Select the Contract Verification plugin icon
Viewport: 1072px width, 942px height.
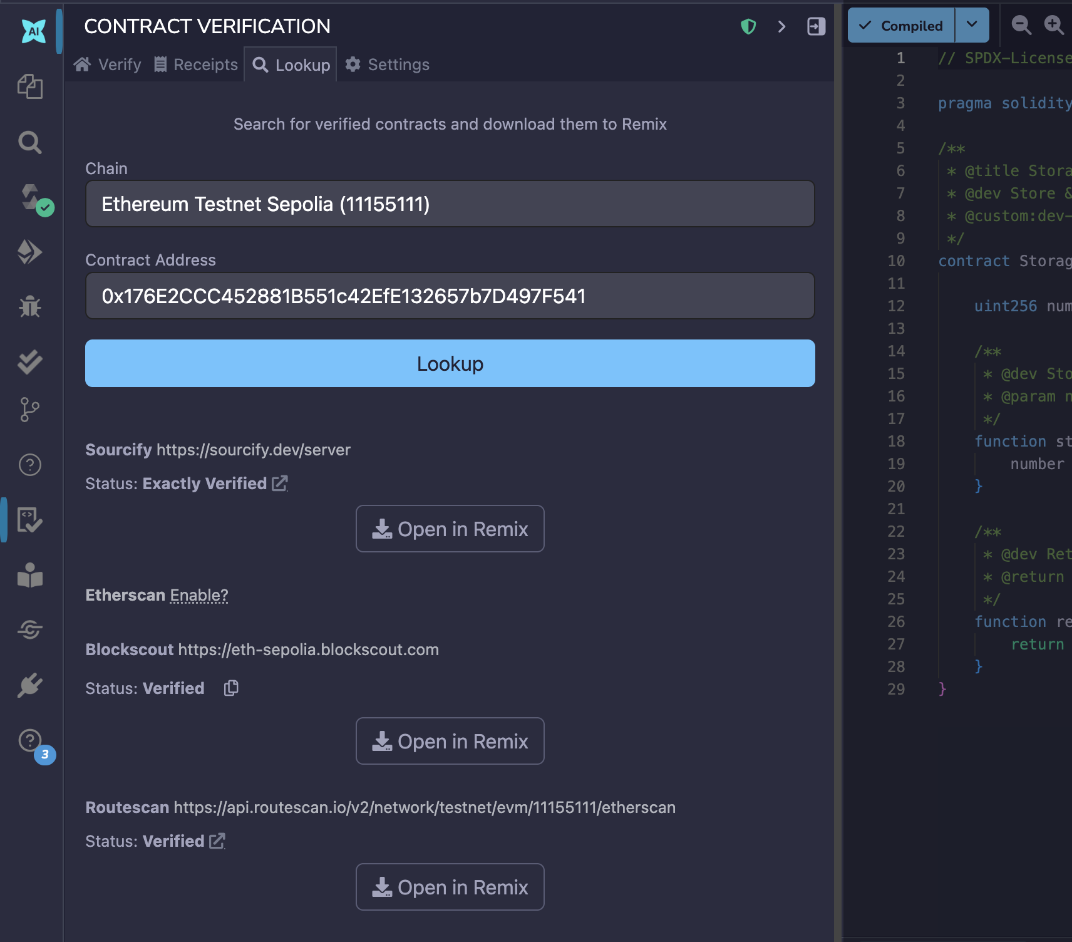[x=29, y=520]
